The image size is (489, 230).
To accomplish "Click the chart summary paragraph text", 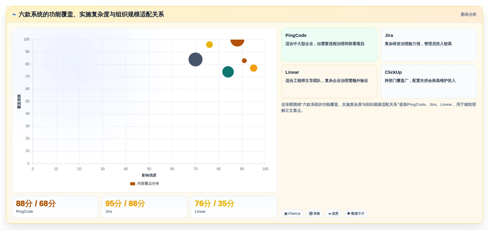I will [378, 108].
